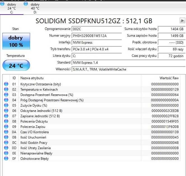
Task: Click status orb of Dostępna Przestrzeń Rezerwowa row
Action: pyautogui.click(x=6, y=95)
